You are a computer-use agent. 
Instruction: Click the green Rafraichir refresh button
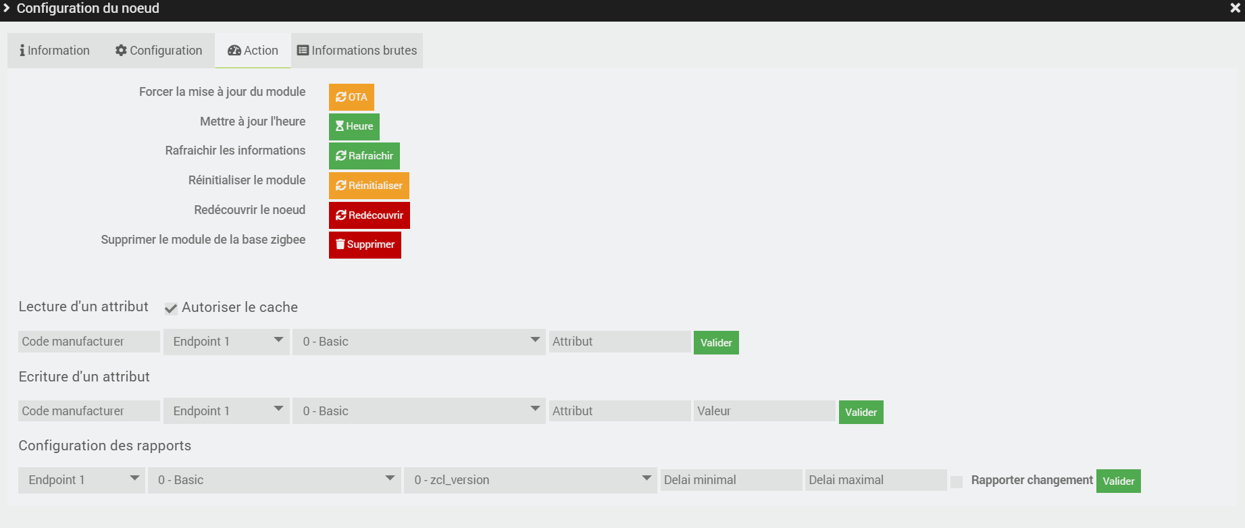coord(364,156)
